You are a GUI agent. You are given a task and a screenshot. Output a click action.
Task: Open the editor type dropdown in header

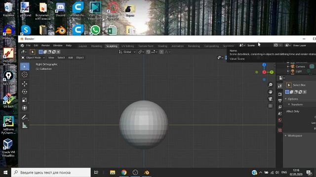24,52
